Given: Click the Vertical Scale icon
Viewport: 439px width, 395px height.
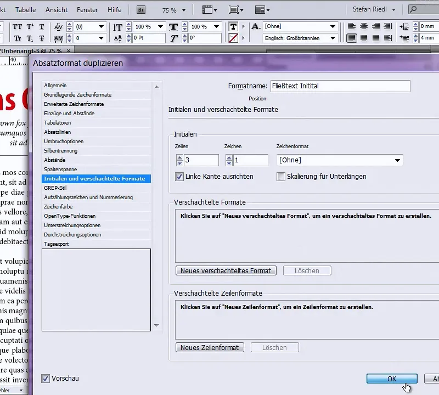Looking at the screenshot, I should [x=117, y=27].
